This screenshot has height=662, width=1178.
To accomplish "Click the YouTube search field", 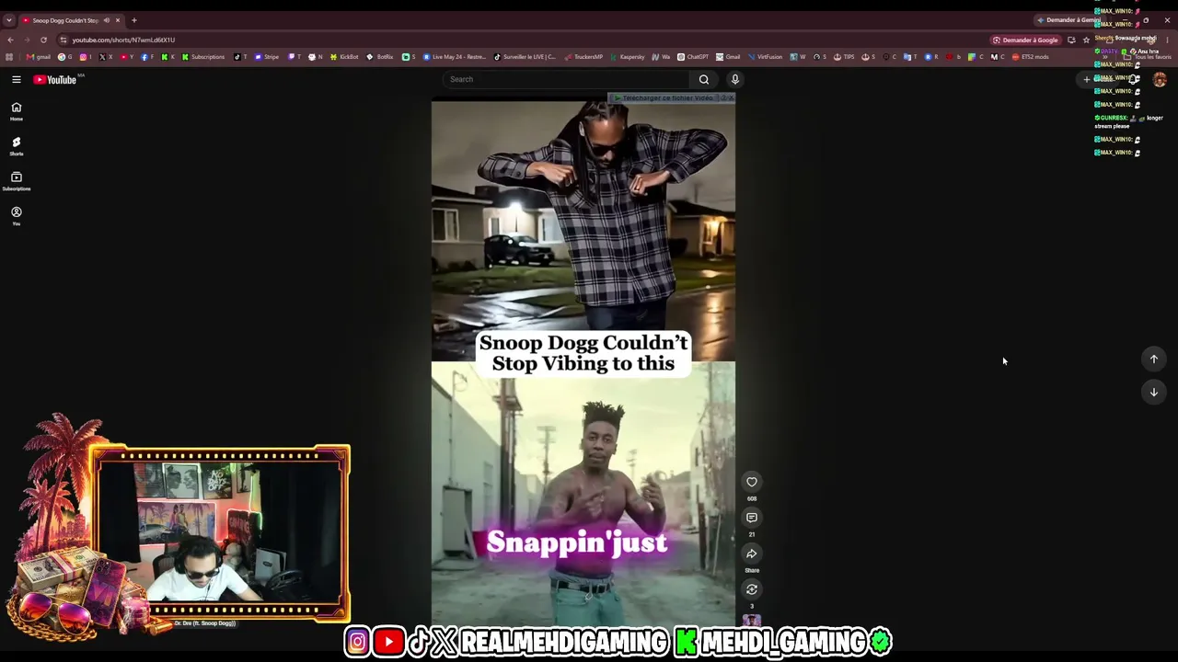I will [567, 79].
